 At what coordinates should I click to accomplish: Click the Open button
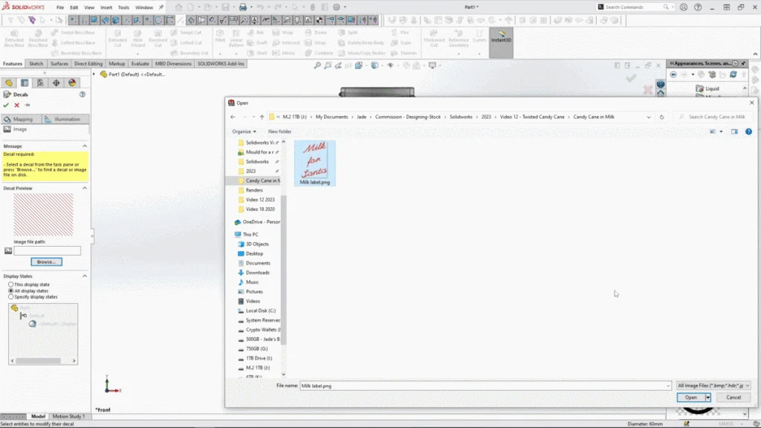690,398
